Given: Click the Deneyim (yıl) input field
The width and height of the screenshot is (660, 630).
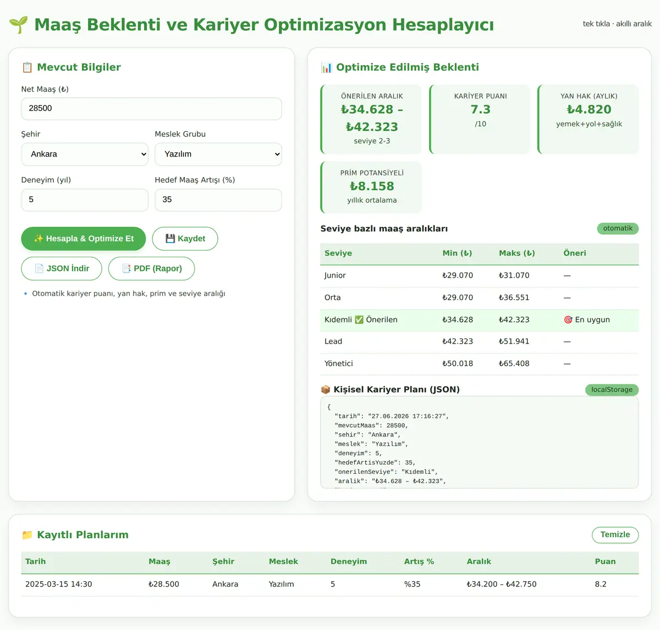Looking at the screenshot, I should coord(85,200).
